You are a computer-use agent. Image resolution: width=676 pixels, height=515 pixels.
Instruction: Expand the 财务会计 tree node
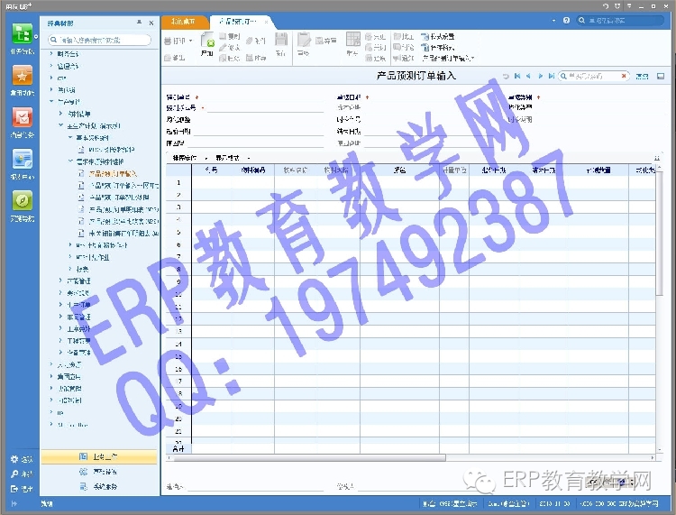[x=51, y=54]
